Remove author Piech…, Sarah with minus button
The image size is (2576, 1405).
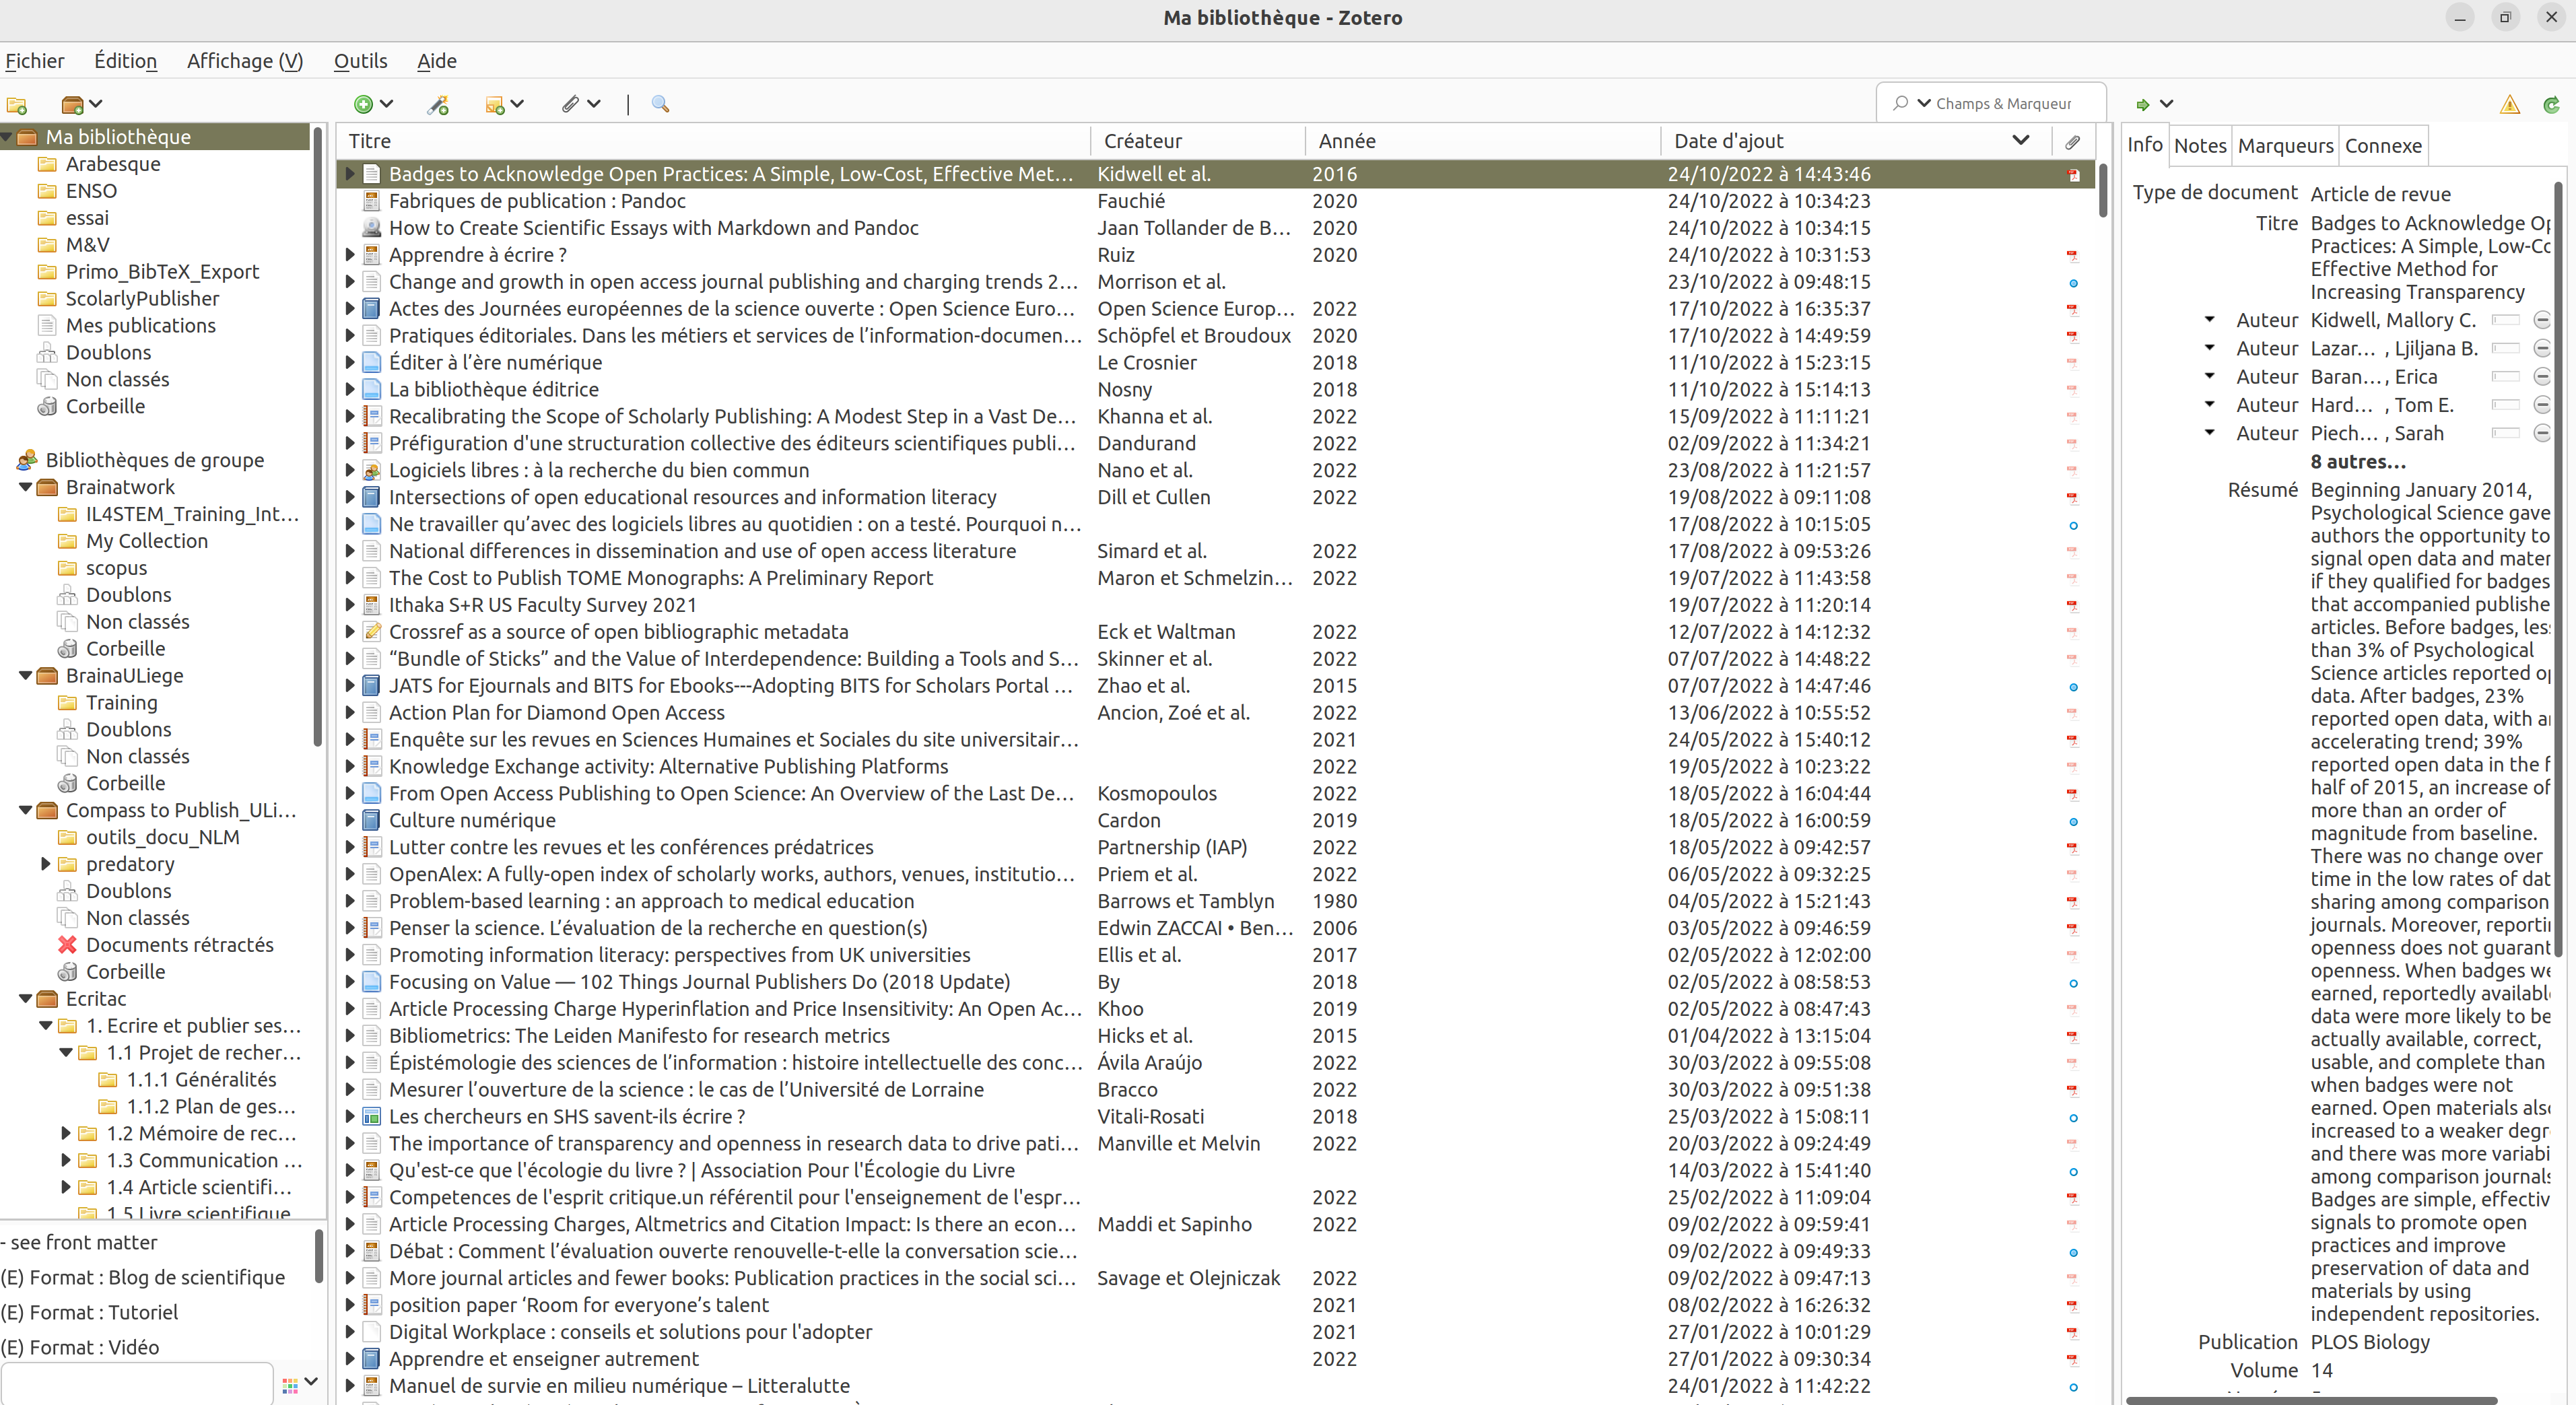[x=2542, y=434]
